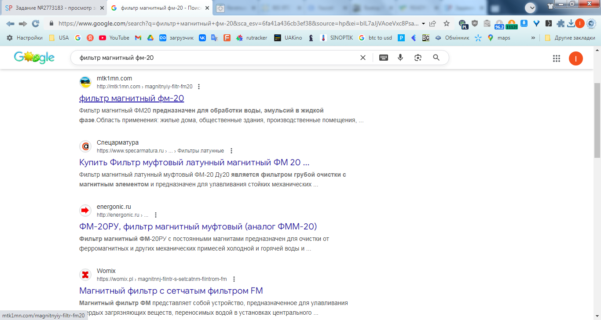The image size is (601, 320).
Task: Start voice search with the microphone
Action: pyautogui.click(x=400, y=58)
